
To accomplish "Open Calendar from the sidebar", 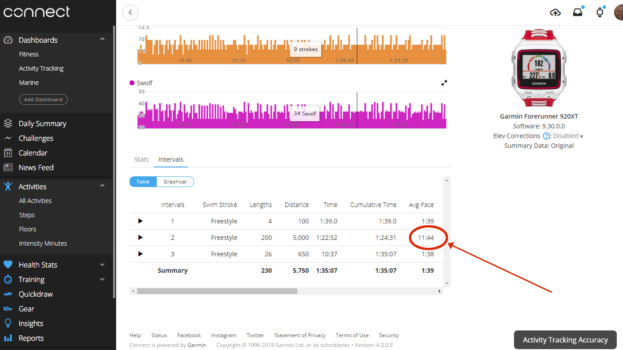I will point(33,153).
